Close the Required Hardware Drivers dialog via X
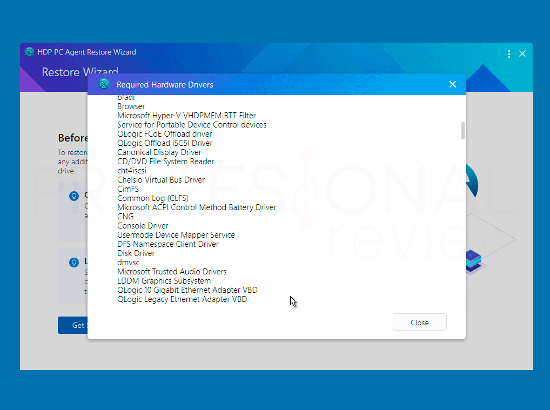 pos(453,84)
